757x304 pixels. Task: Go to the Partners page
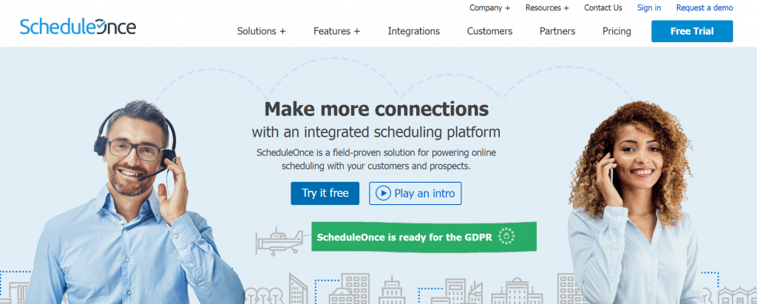pyautogui.click(x=557, y=31)
